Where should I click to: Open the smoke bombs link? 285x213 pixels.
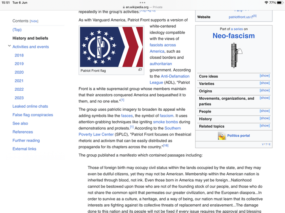165,122
